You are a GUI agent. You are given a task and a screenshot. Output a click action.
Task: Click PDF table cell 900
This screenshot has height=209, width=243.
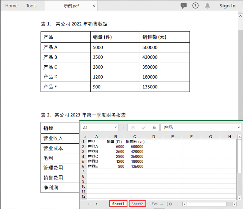tap(115, 87)
